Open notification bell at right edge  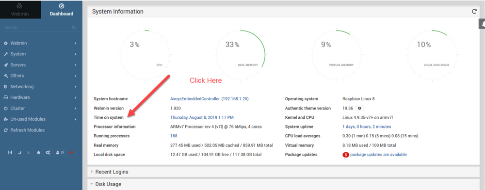(482, 23)
